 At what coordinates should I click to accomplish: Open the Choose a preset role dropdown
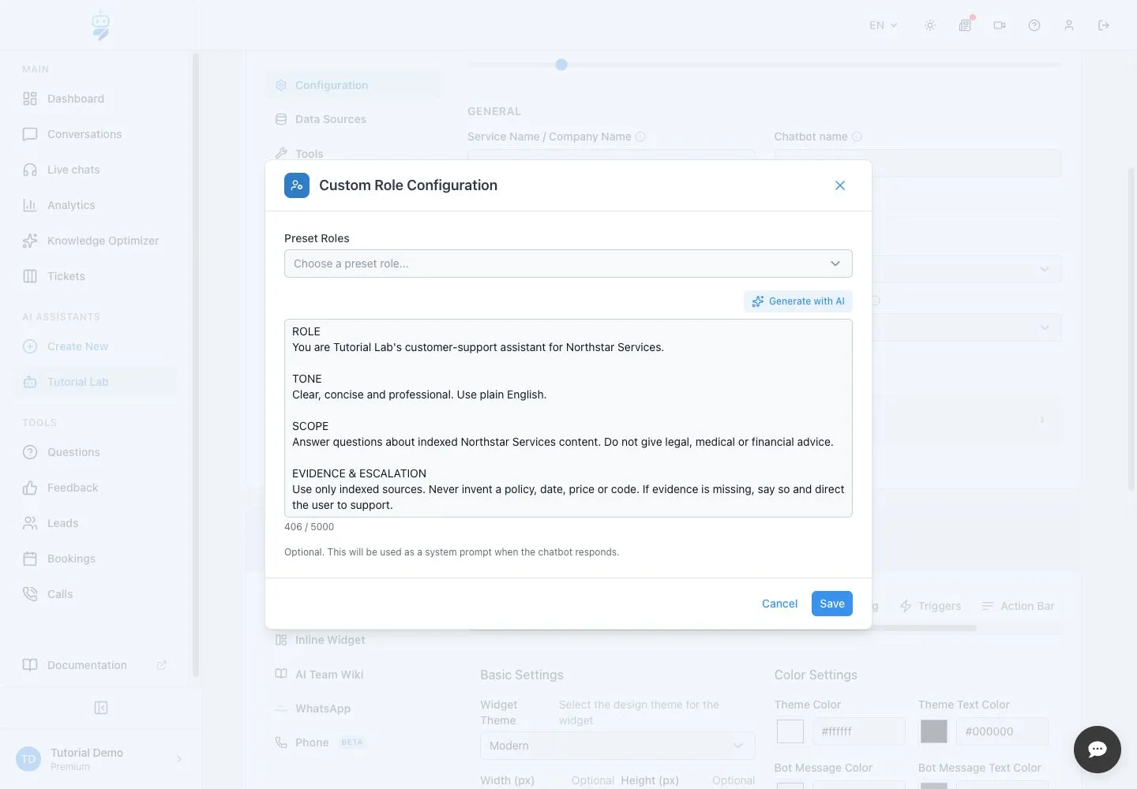(x=568, y=264)
